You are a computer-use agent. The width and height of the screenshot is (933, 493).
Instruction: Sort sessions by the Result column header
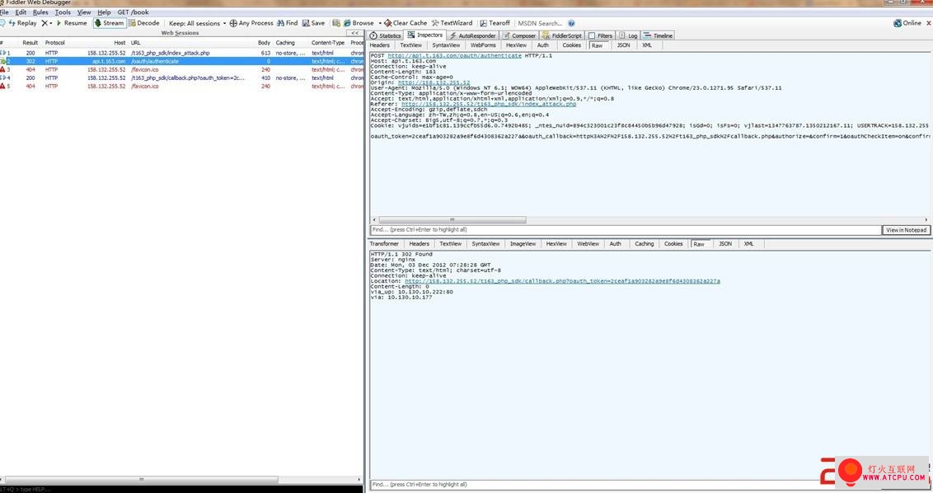click(x=30, y=43)
